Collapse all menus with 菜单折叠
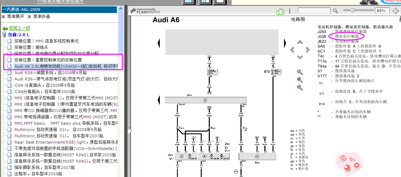 pyautogui.click(x=42, y=17)
